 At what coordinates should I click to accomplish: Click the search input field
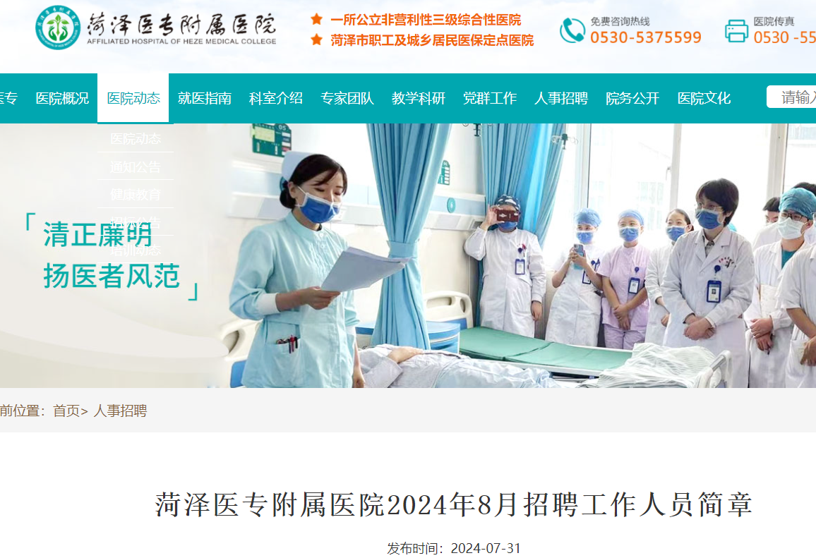coord(791,97)
